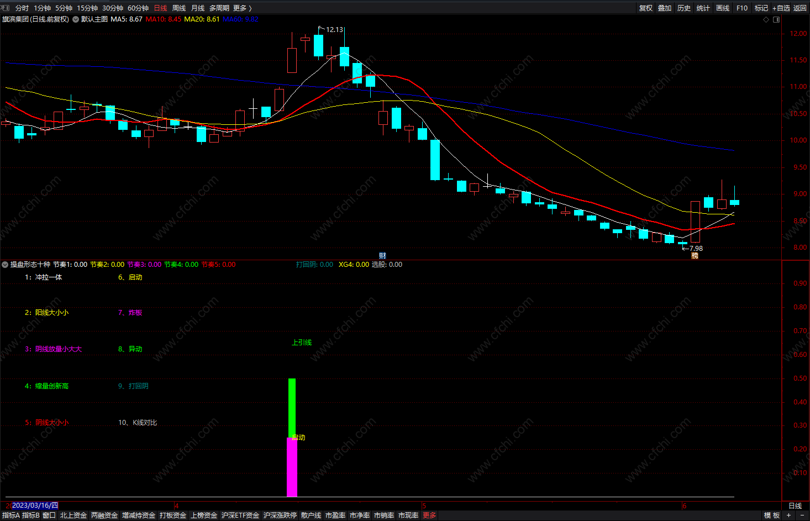The height and width of the screenshot is (521, 810).
Task: Select the 30分钟 period
Action: (113, 8)
